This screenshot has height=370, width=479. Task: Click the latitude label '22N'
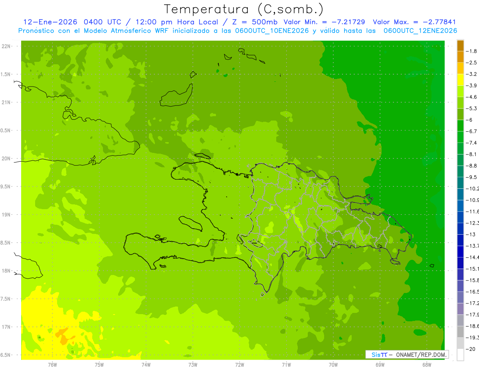point(6,46)
